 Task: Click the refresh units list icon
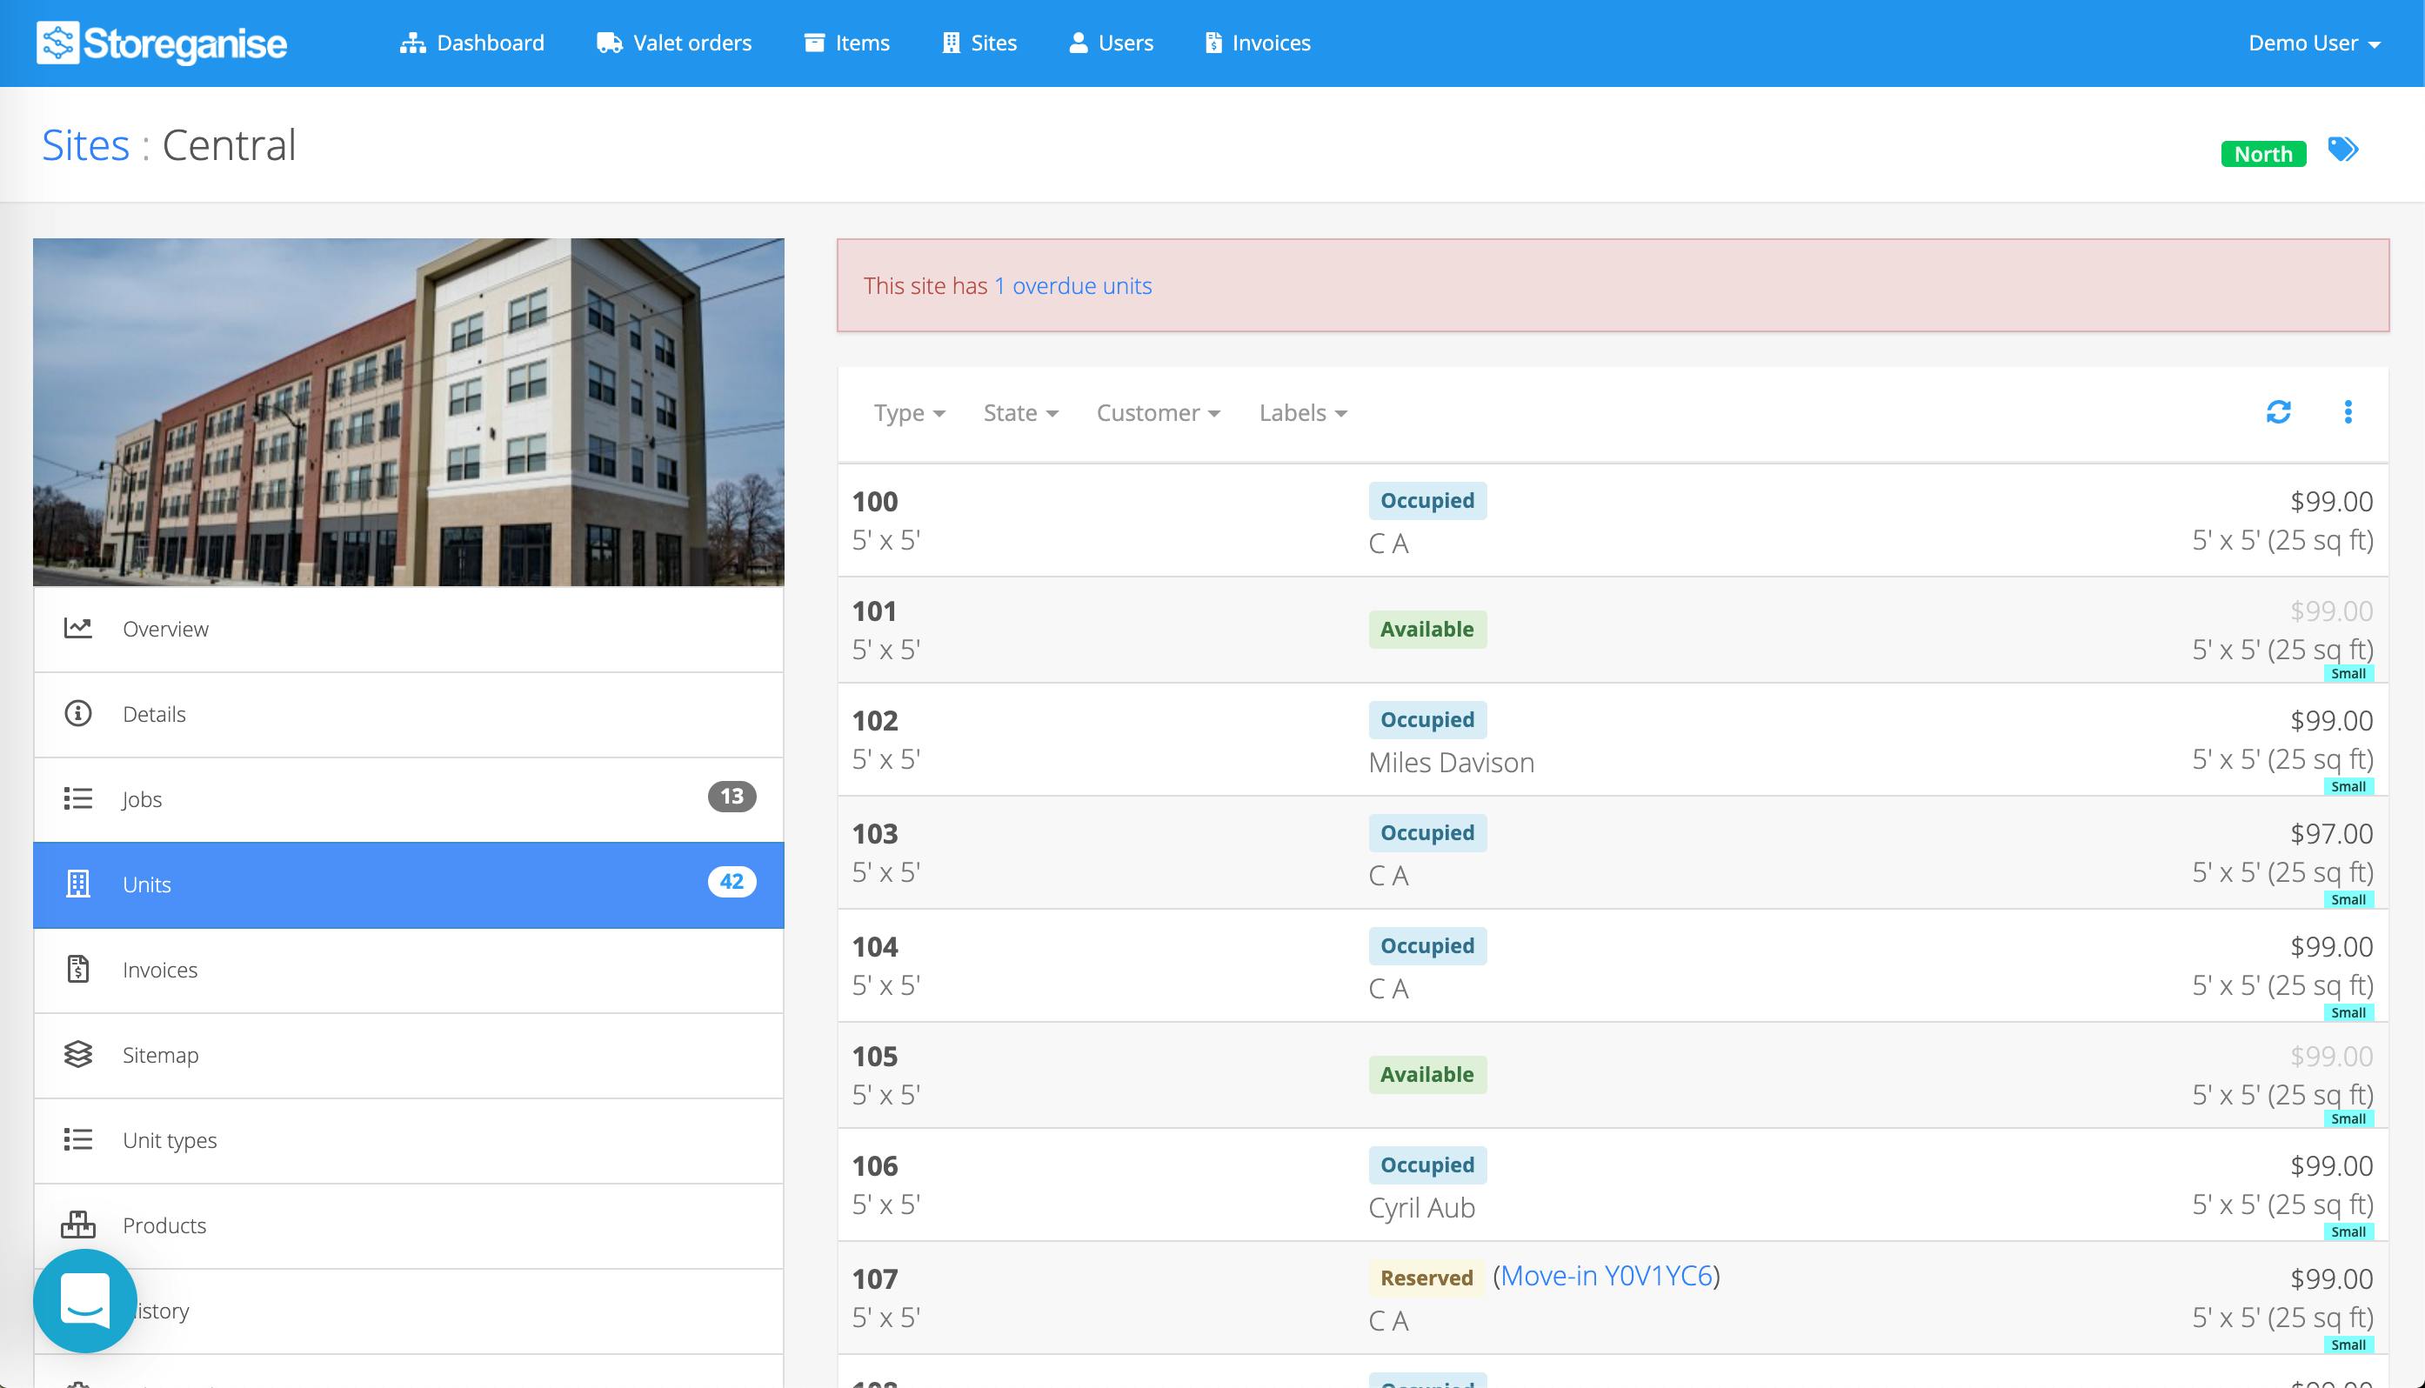(x=2278, y=412)
